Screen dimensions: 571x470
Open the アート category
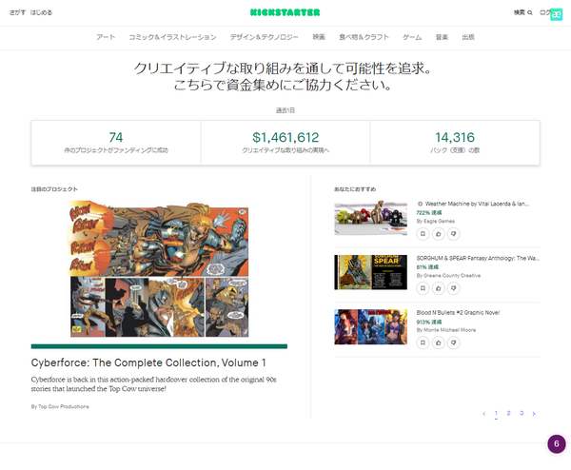point(106,37)
